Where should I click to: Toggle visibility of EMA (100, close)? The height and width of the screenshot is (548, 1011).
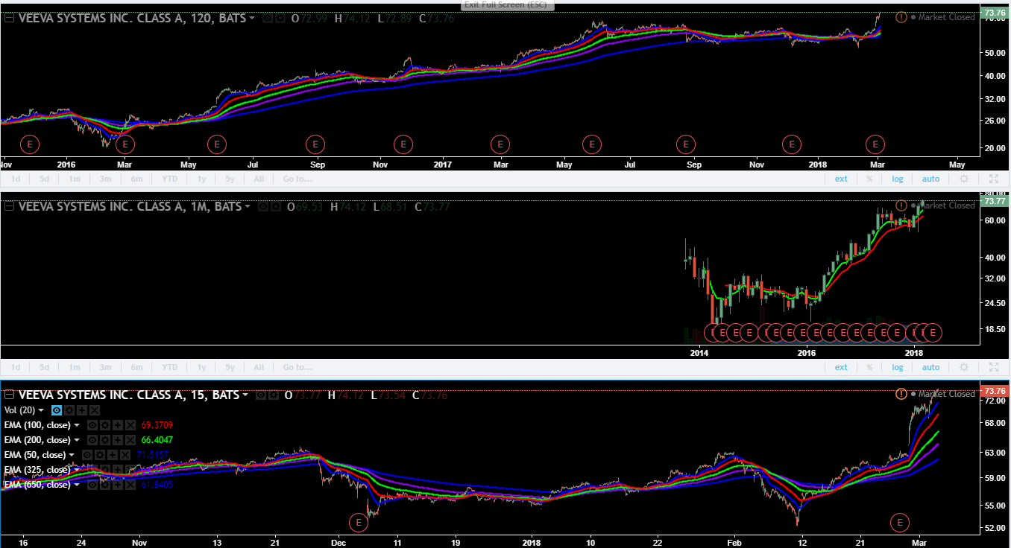tap(92, 425)
